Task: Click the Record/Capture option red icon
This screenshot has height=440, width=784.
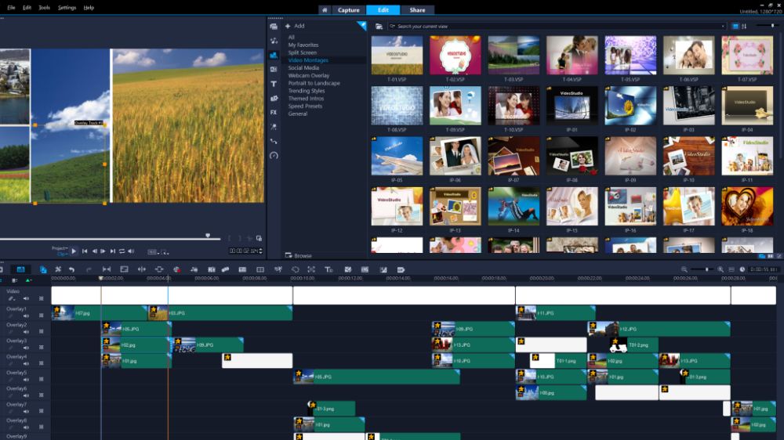Action: point(176,269)
